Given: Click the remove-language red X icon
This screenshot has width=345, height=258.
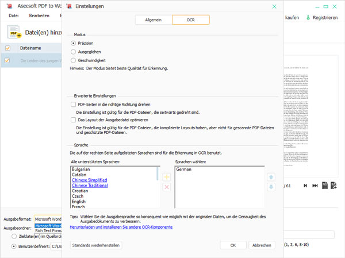Looking at the screenshot, I should tap(167, 187).
